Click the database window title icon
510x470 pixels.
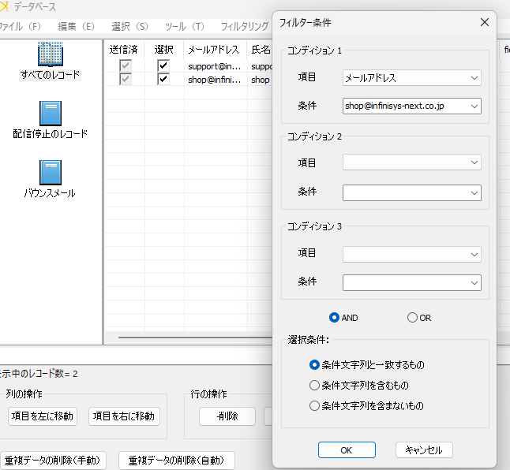[4, 6]
